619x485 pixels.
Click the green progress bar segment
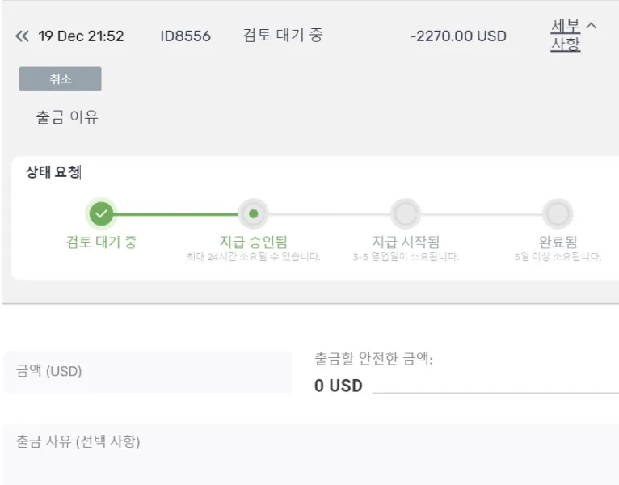click(176, 214)
